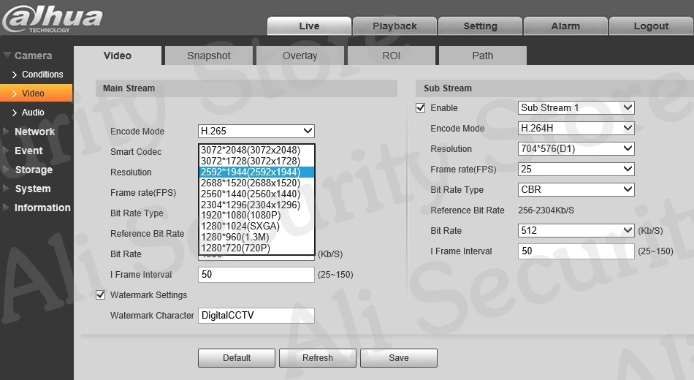Open the Sub Stream 1 dropdown
Image resolution: width=694 pixels, height=380 pixels.
[x=576, y=107]
